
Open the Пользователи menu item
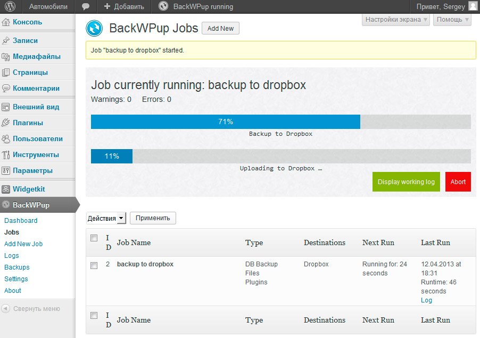tap(38, 138)
